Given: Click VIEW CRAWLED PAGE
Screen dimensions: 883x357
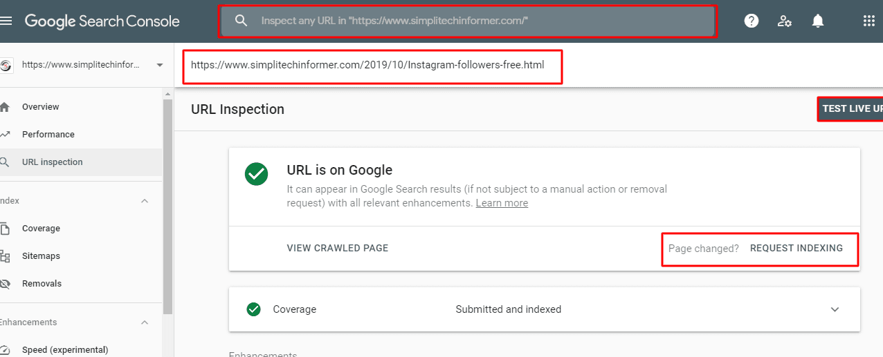Looking at the screenshot, I should pyautogui.click(x=338, y=248).
